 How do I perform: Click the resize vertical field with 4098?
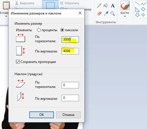(70, 51)
